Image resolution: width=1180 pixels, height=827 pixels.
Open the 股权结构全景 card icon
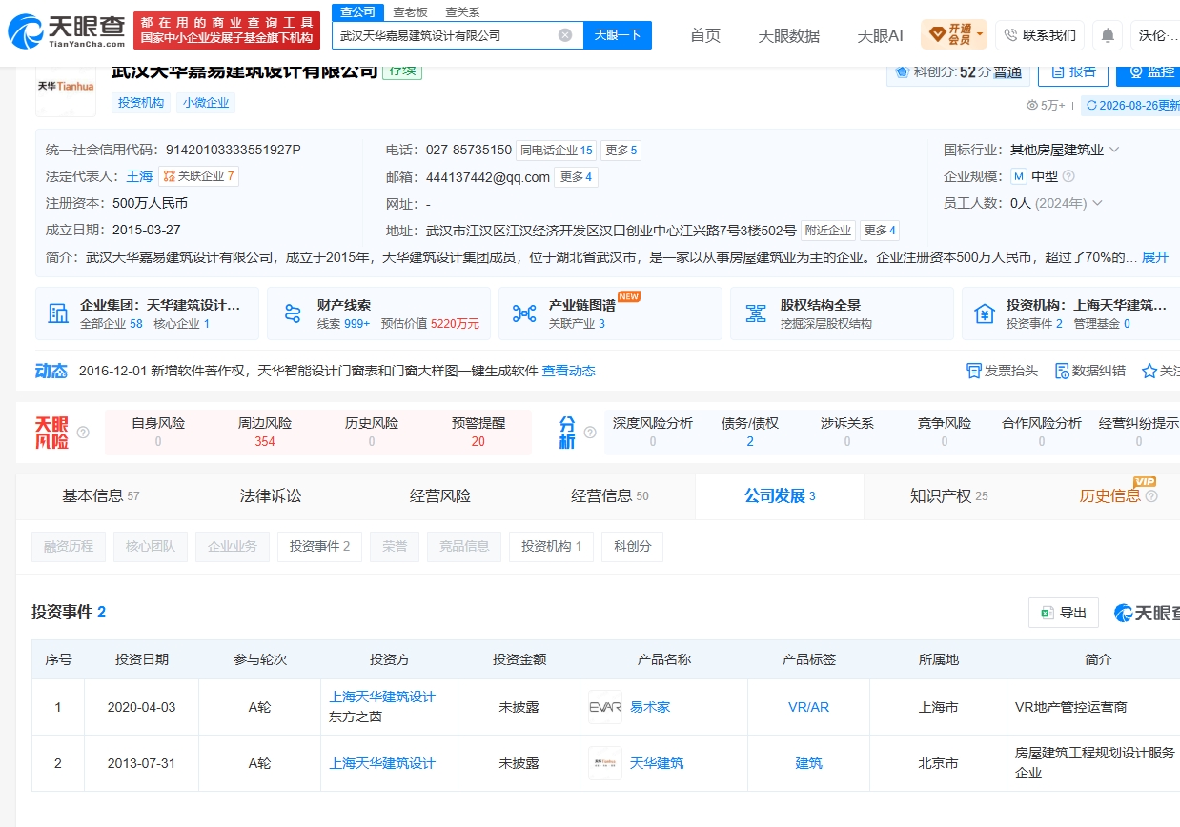point(756,313)
